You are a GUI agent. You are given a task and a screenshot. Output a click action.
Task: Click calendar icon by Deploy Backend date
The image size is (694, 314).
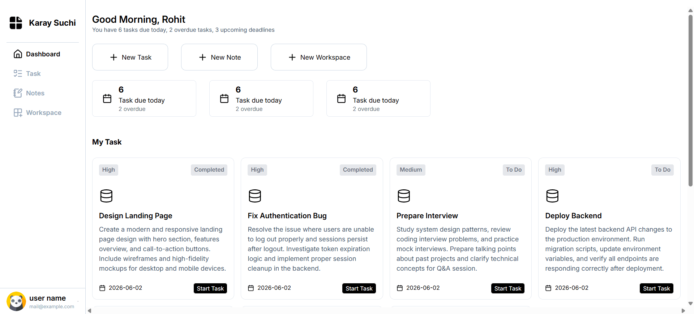pyautogui.click(x=548, y=288)
